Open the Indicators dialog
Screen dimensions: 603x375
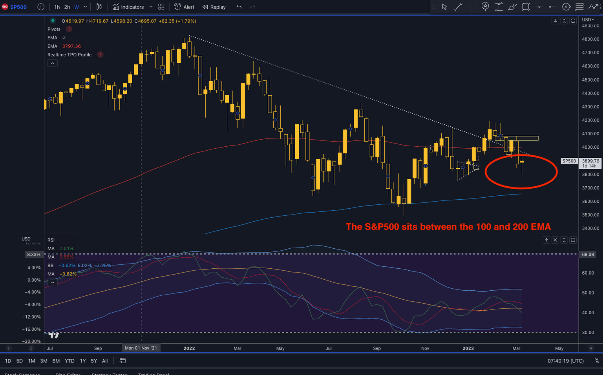click(128, 7)
